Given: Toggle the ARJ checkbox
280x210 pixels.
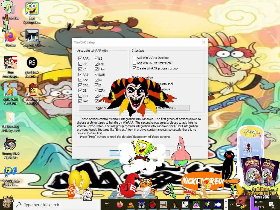Looking at the screenshot, I should coord(80,74).
